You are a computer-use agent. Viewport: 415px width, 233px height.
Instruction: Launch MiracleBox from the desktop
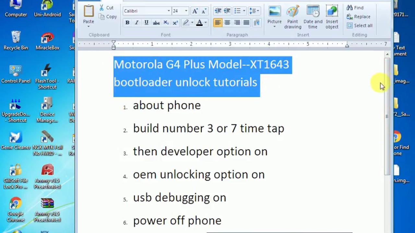pos(47,40)
